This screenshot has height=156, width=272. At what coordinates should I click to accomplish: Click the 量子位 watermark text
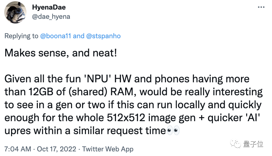tap(253, 144)
